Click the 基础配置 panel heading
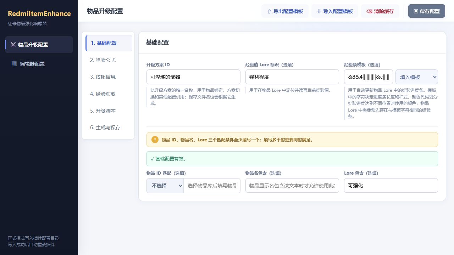The image size is (454, 255). point(157,42)
